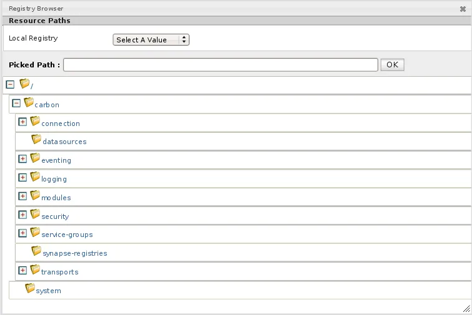Click the synapse-registries folder icon
Image resolution: width=472 pixels, height=315 pixels.
(36, 251)
